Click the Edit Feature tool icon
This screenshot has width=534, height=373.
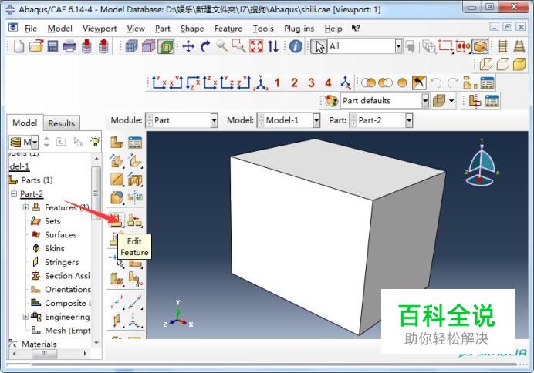point(117,220)
